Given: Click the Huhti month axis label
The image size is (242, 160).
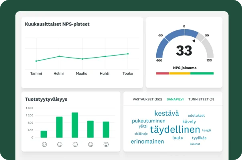Looking at the screenshot, I should point(105,73).
